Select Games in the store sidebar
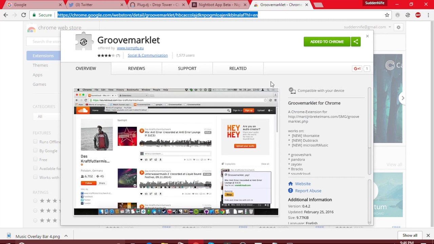The image size is (434, 244). pyautogui.click(x=39, y=84)
